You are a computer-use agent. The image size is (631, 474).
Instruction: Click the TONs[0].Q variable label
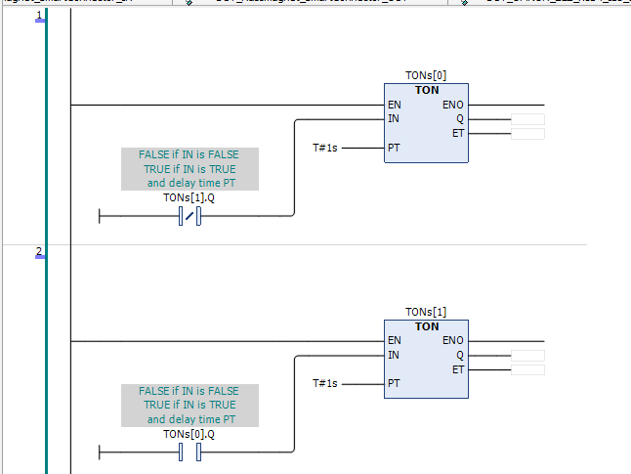tap(189, 434)
